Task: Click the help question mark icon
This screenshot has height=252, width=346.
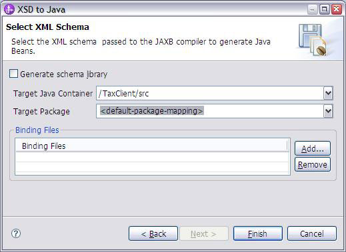Action: 16,233
